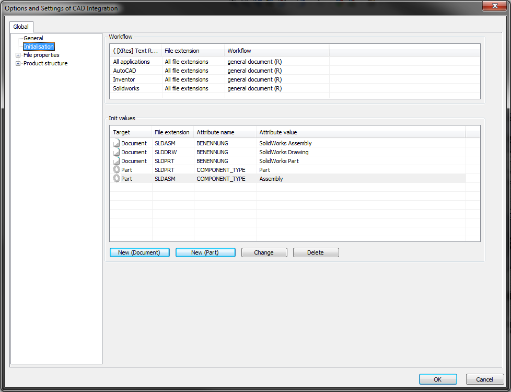Viewport: 511px width, 392px height.
Task: Click the Assembly attribute value cell
Action: [x=271, y=179]
